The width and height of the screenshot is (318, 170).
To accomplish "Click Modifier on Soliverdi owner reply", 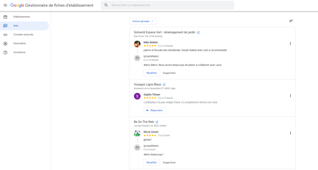I will click(152, 73).
